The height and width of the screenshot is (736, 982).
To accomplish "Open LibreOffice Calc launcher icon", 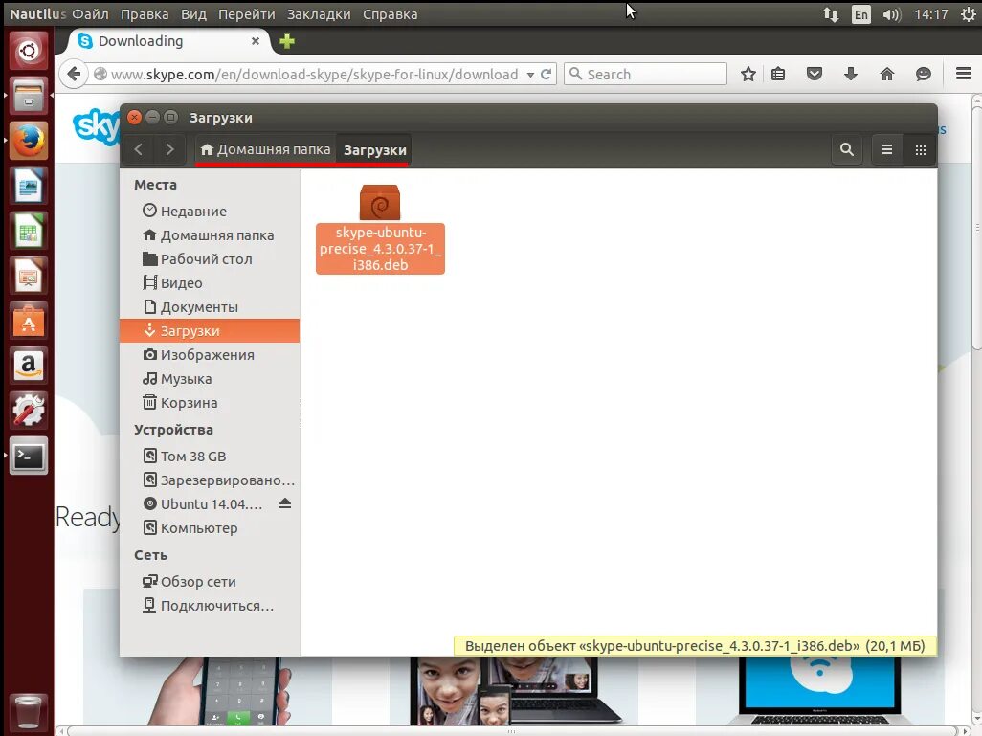I will pyautogui.click(x=28, y=231).
